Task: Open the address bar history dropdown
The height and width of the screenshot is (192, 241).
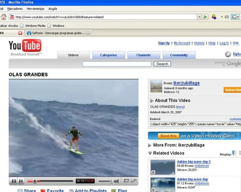Action: 199,17
